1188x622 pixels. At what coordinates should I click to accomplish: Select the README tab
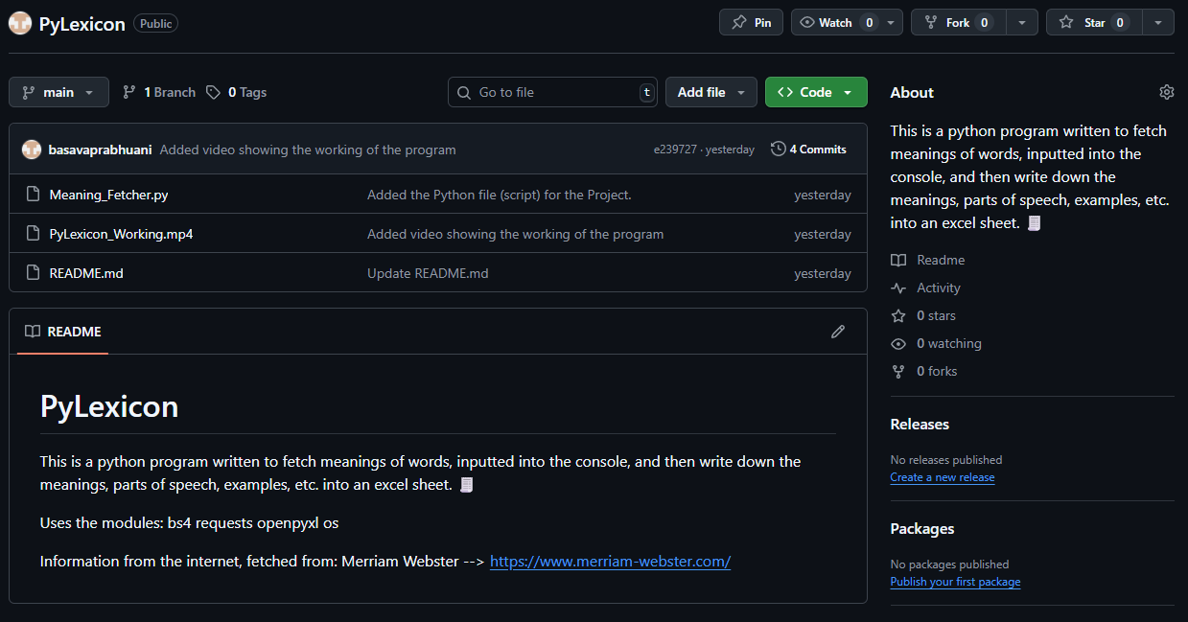click(x=63, y=332)
